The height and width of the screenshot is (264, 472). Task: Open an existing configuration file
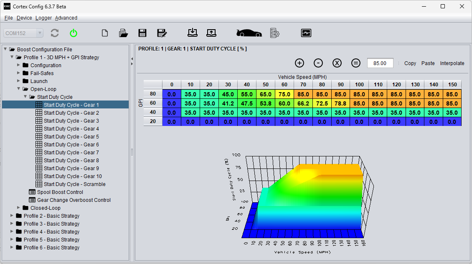pos(123,33)
